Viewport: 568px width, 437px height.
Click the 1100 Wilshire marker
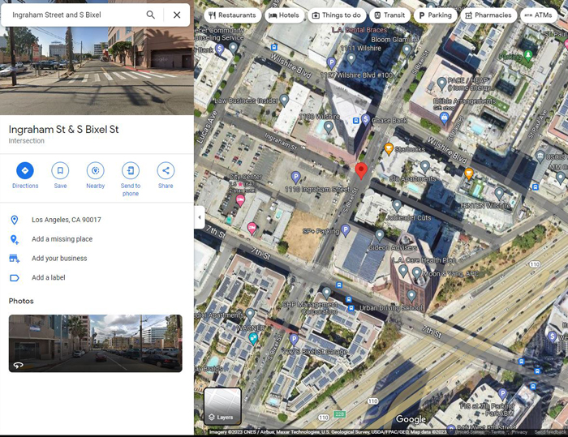tap(328, 126)
